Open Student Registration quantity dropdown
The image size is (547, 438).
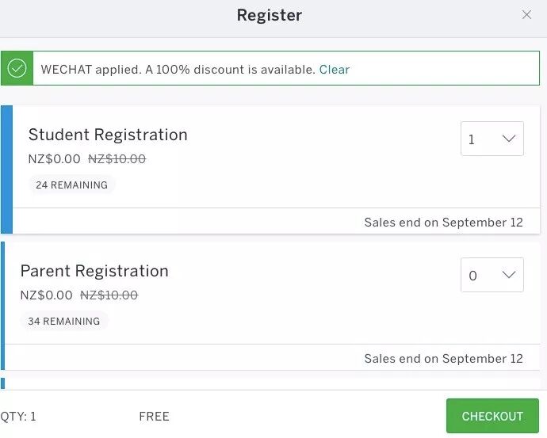click(492, 139)
